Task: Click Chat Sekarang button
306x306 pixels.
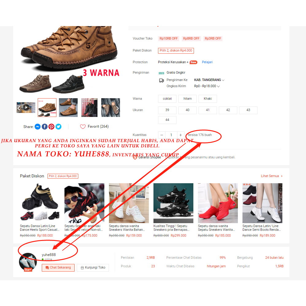Action: point(58,268)
